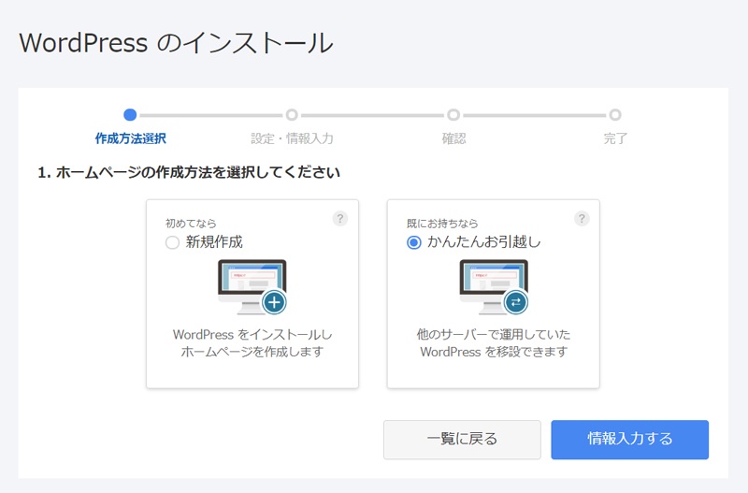Click description 他のサーバーで運用していた

pos(494,334)
